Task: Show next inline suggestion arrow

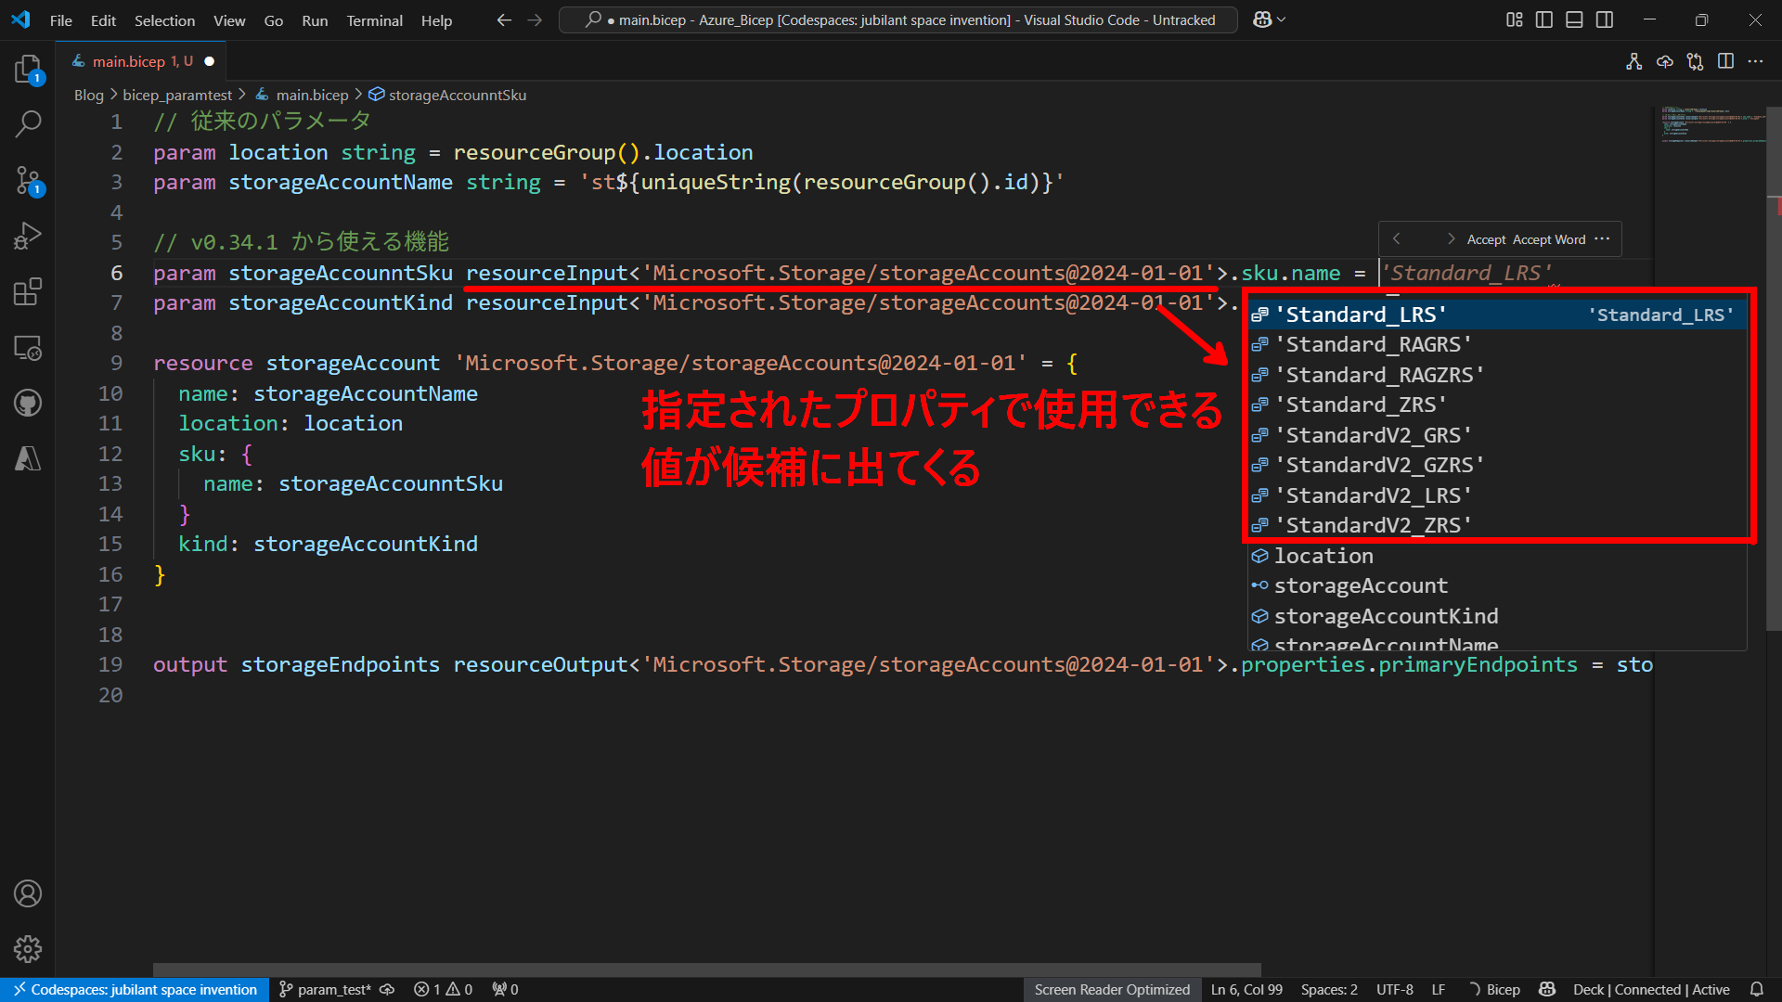Action: click(1451, 239)
